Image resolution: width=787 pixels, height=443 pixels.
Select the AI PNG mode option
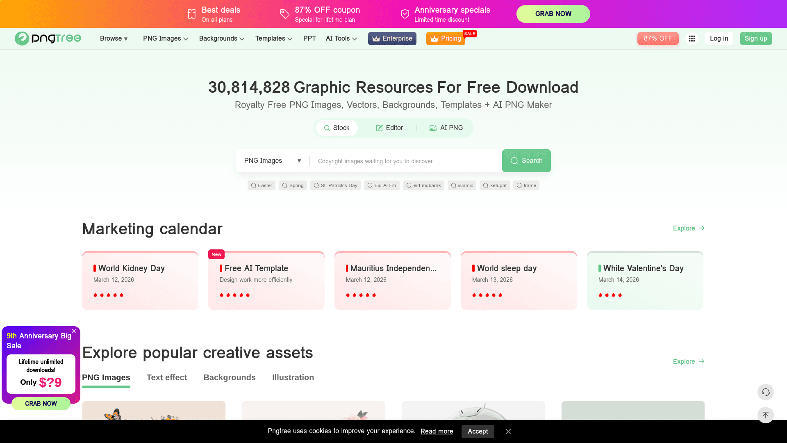coord(446,128)
